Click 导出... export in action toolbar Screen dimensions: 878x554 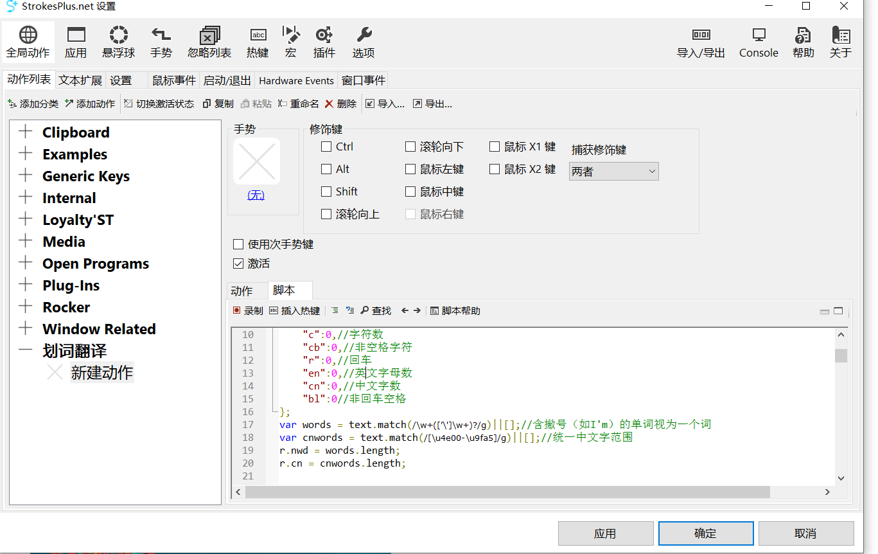[432, 103]
